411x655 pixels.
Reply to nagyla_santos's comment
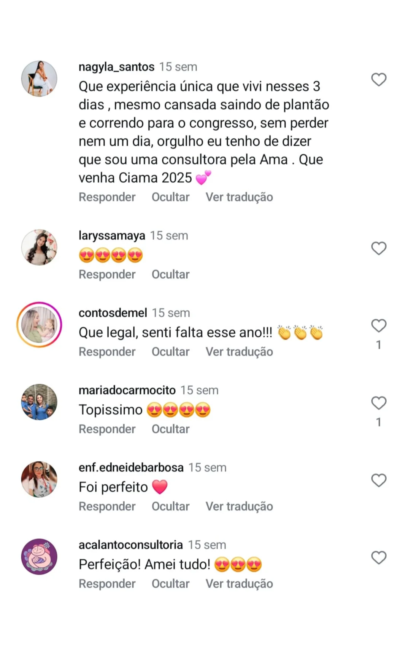107,197
